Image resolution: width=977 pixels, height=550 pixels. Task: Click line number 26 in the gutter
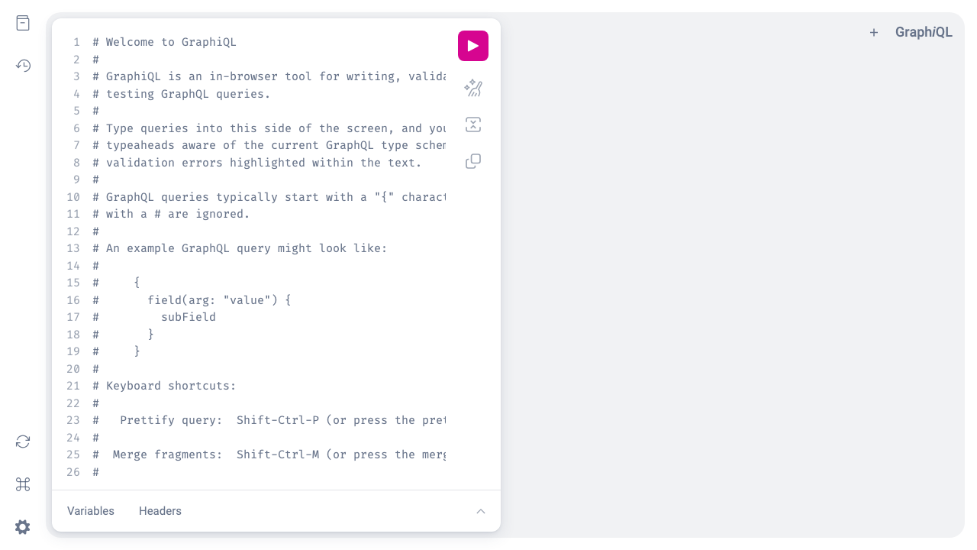[x=73, y=472]
